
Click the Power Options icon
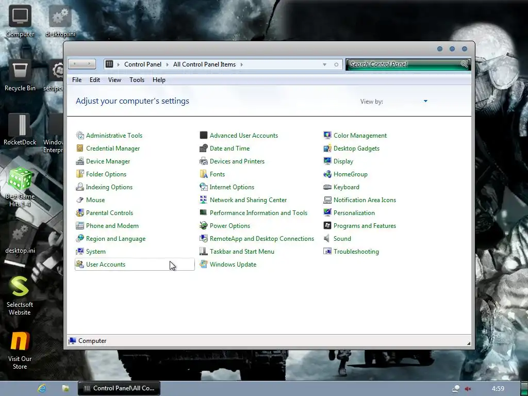pyautogui.click(x=203, y=226)
